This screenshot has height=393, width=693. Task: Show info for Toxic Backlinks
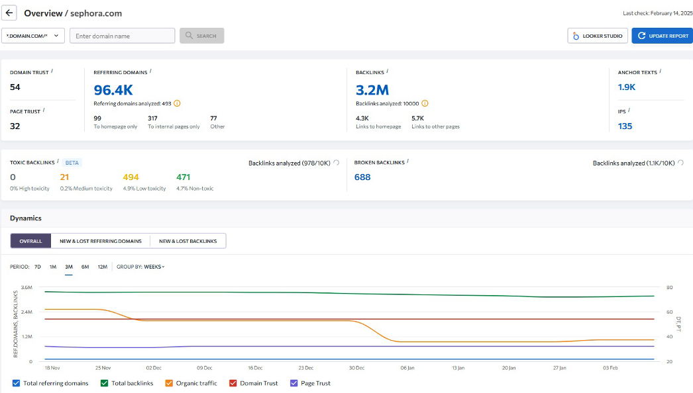[x=58, y=161]
